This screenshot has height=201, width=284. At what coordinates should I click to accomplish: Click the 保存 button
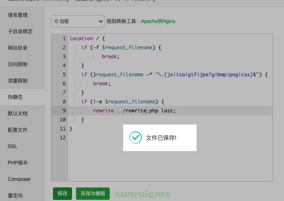[62, 194]
